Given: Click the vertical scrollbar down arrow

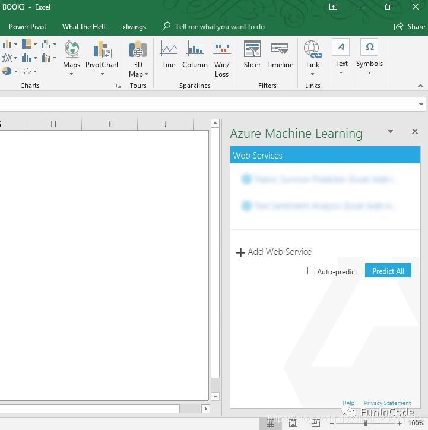Looking at the screenshot, I should pyautogui.click(x=215, y=396).
